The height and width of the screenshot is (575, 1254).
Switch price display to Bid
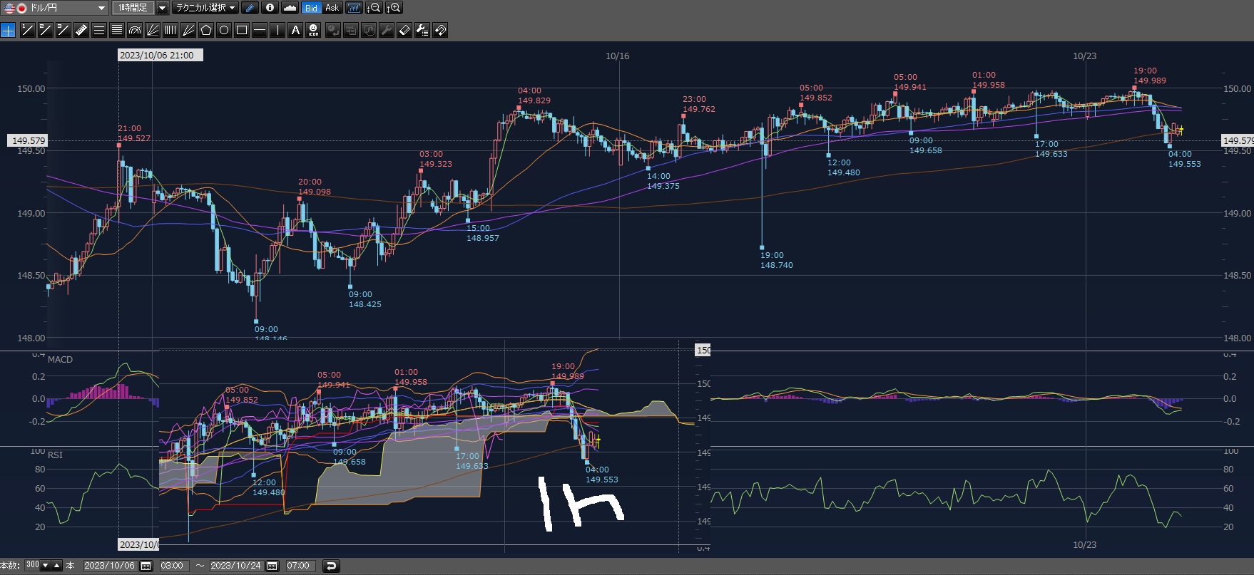(x=311, y=8)
